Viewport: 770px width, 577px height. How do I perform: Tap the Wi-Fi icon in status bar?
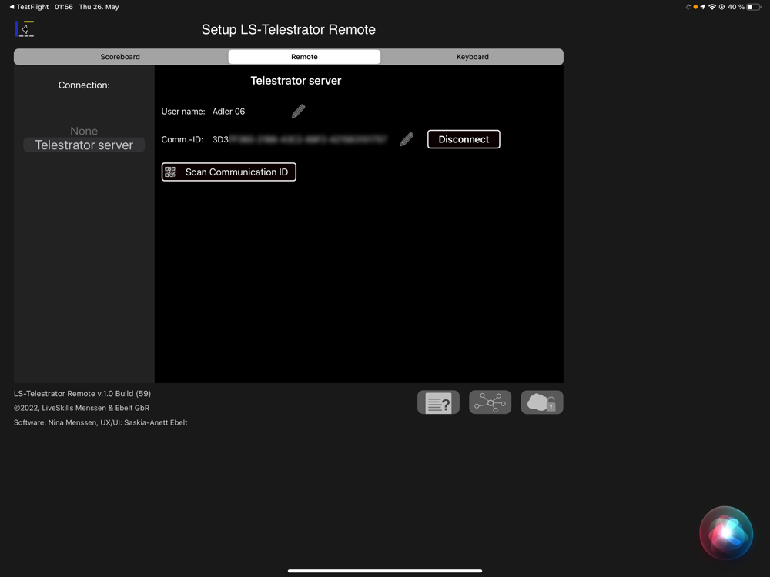coord(712,7)
